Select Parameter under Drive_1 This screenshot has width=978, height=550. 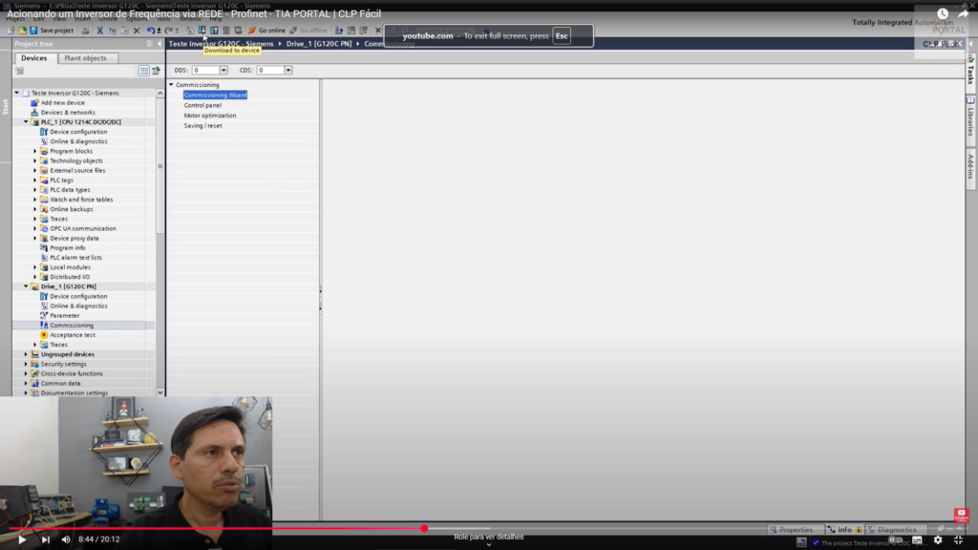coord(64,315)
